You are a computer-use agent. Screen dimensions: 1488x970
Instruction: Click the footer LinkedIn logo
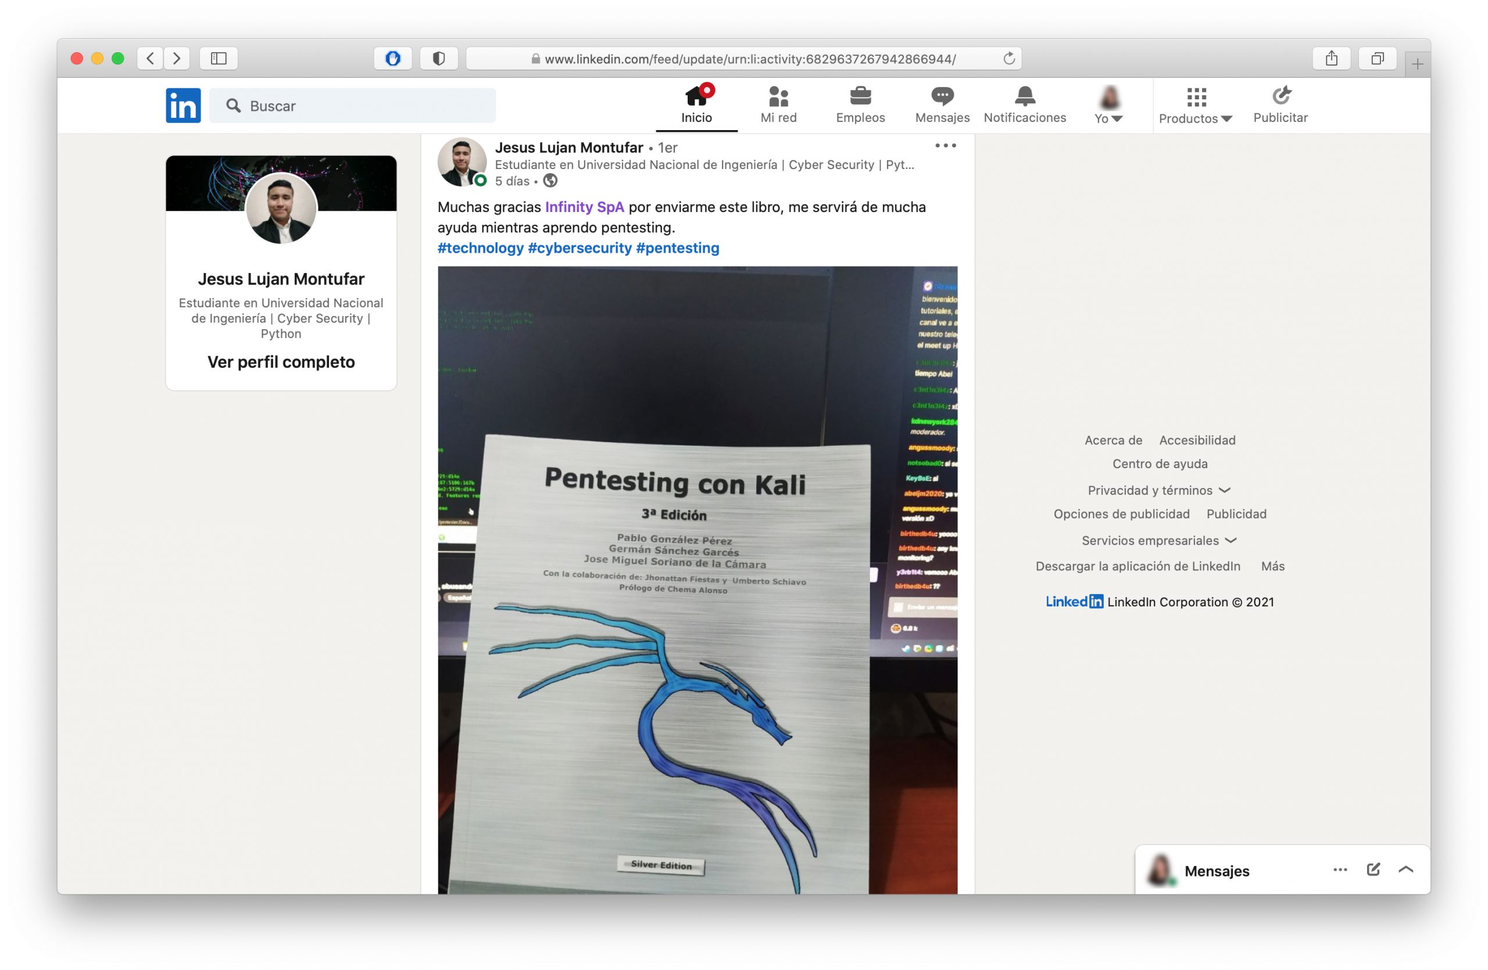click(1074, 602)
